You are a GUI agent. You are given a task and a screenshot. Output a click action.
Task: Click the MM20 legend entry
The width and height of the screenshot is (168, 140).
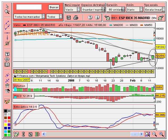click(132, 25)
